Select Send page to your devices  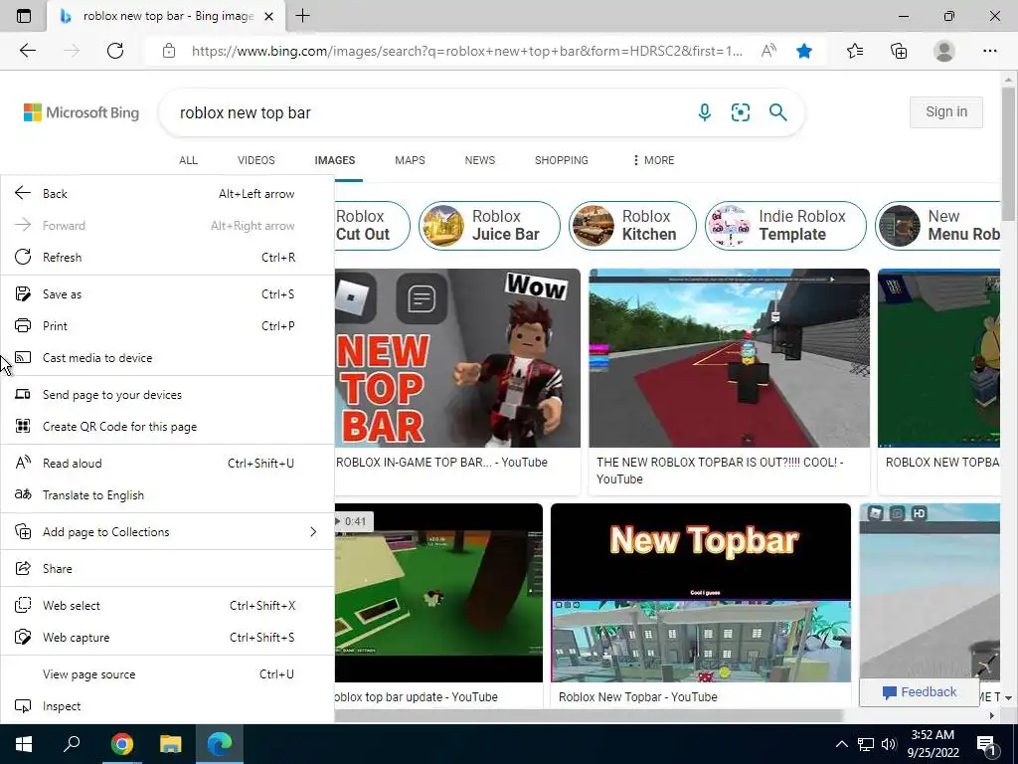(167, 395)
